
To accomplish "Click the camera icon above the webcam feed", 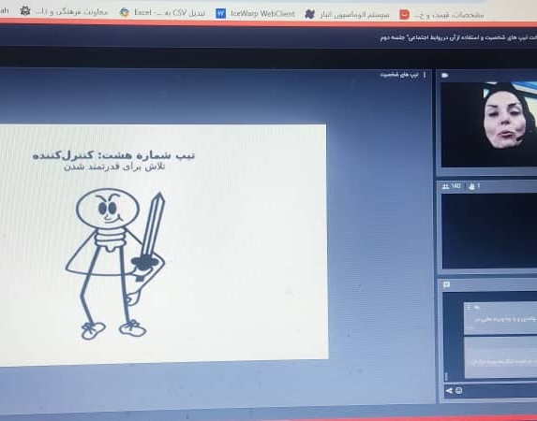I will coord(445,75).
